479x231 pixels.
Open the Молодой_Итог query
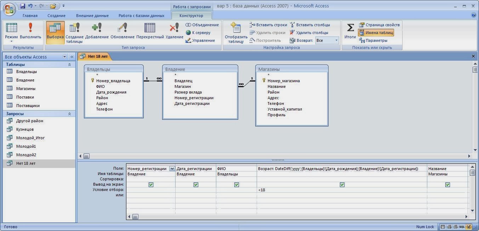pyautogui.click(x=30, y=138)
